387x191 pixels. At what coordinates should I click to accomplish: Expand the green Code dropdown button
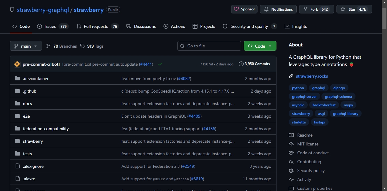[x=260, y=46]
